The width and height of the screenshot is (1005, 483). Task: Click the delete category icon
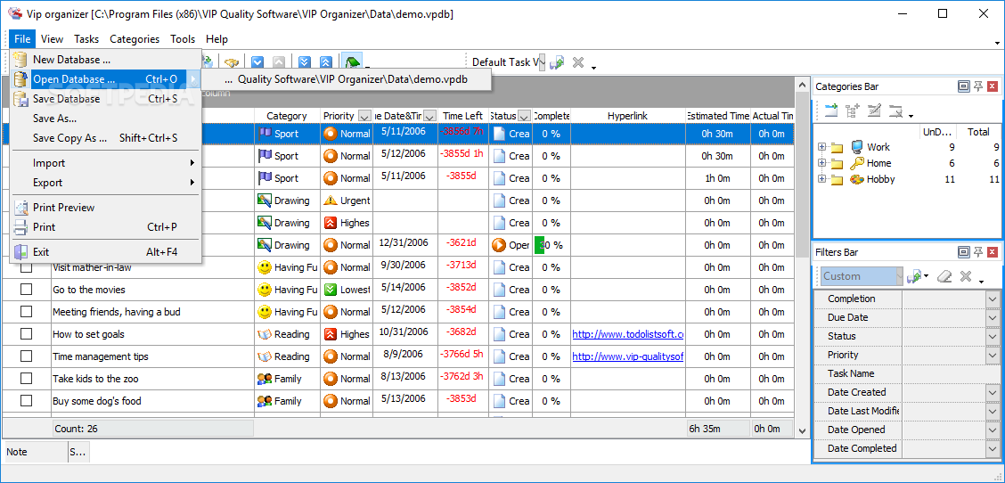click(895, 111)
